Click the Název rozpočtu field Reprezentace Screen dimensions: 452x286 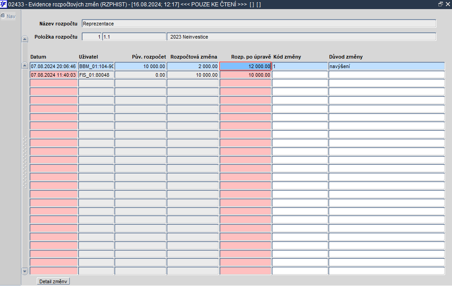point(259,24)
